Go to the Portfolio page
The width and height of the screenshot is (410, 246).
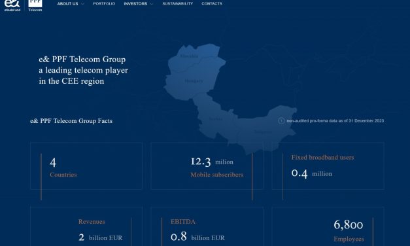tap(104, 4)
